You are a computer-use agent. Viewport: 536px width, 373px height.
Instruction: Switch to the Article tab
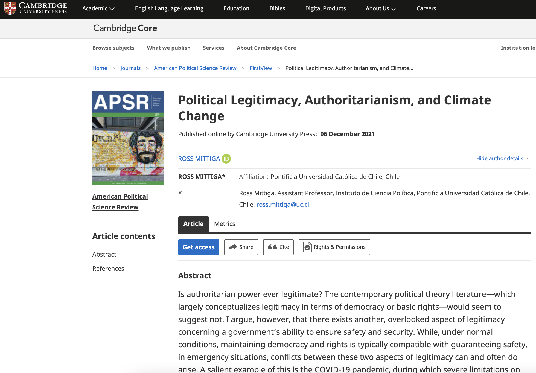193,224
